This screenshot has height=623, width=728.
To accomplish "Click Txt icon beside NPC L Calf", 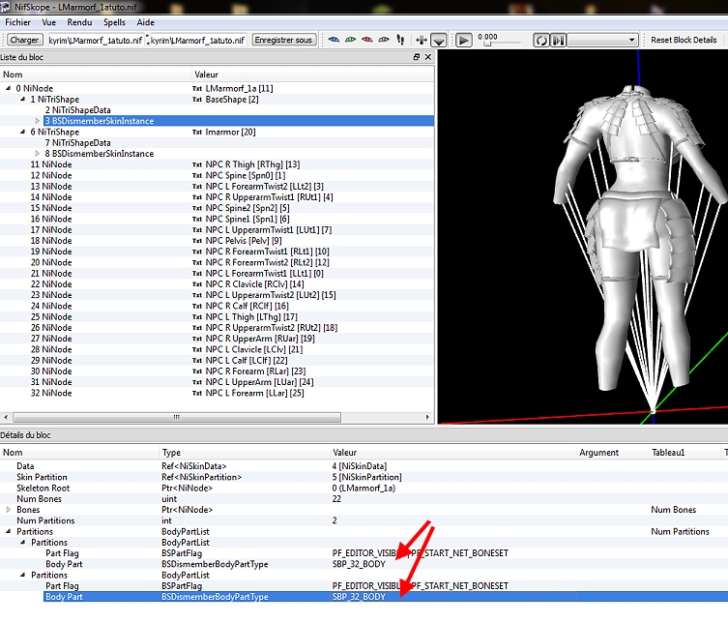I will click(x=197, y=361).
